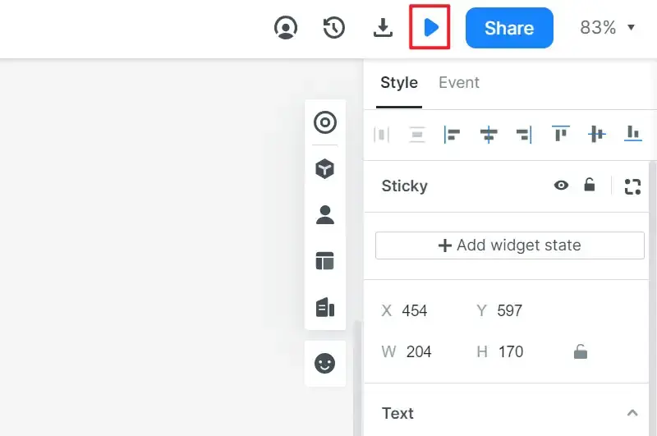Open the person icon panel
This screenshot has width=657, height=436.
[x=324, y=215]
